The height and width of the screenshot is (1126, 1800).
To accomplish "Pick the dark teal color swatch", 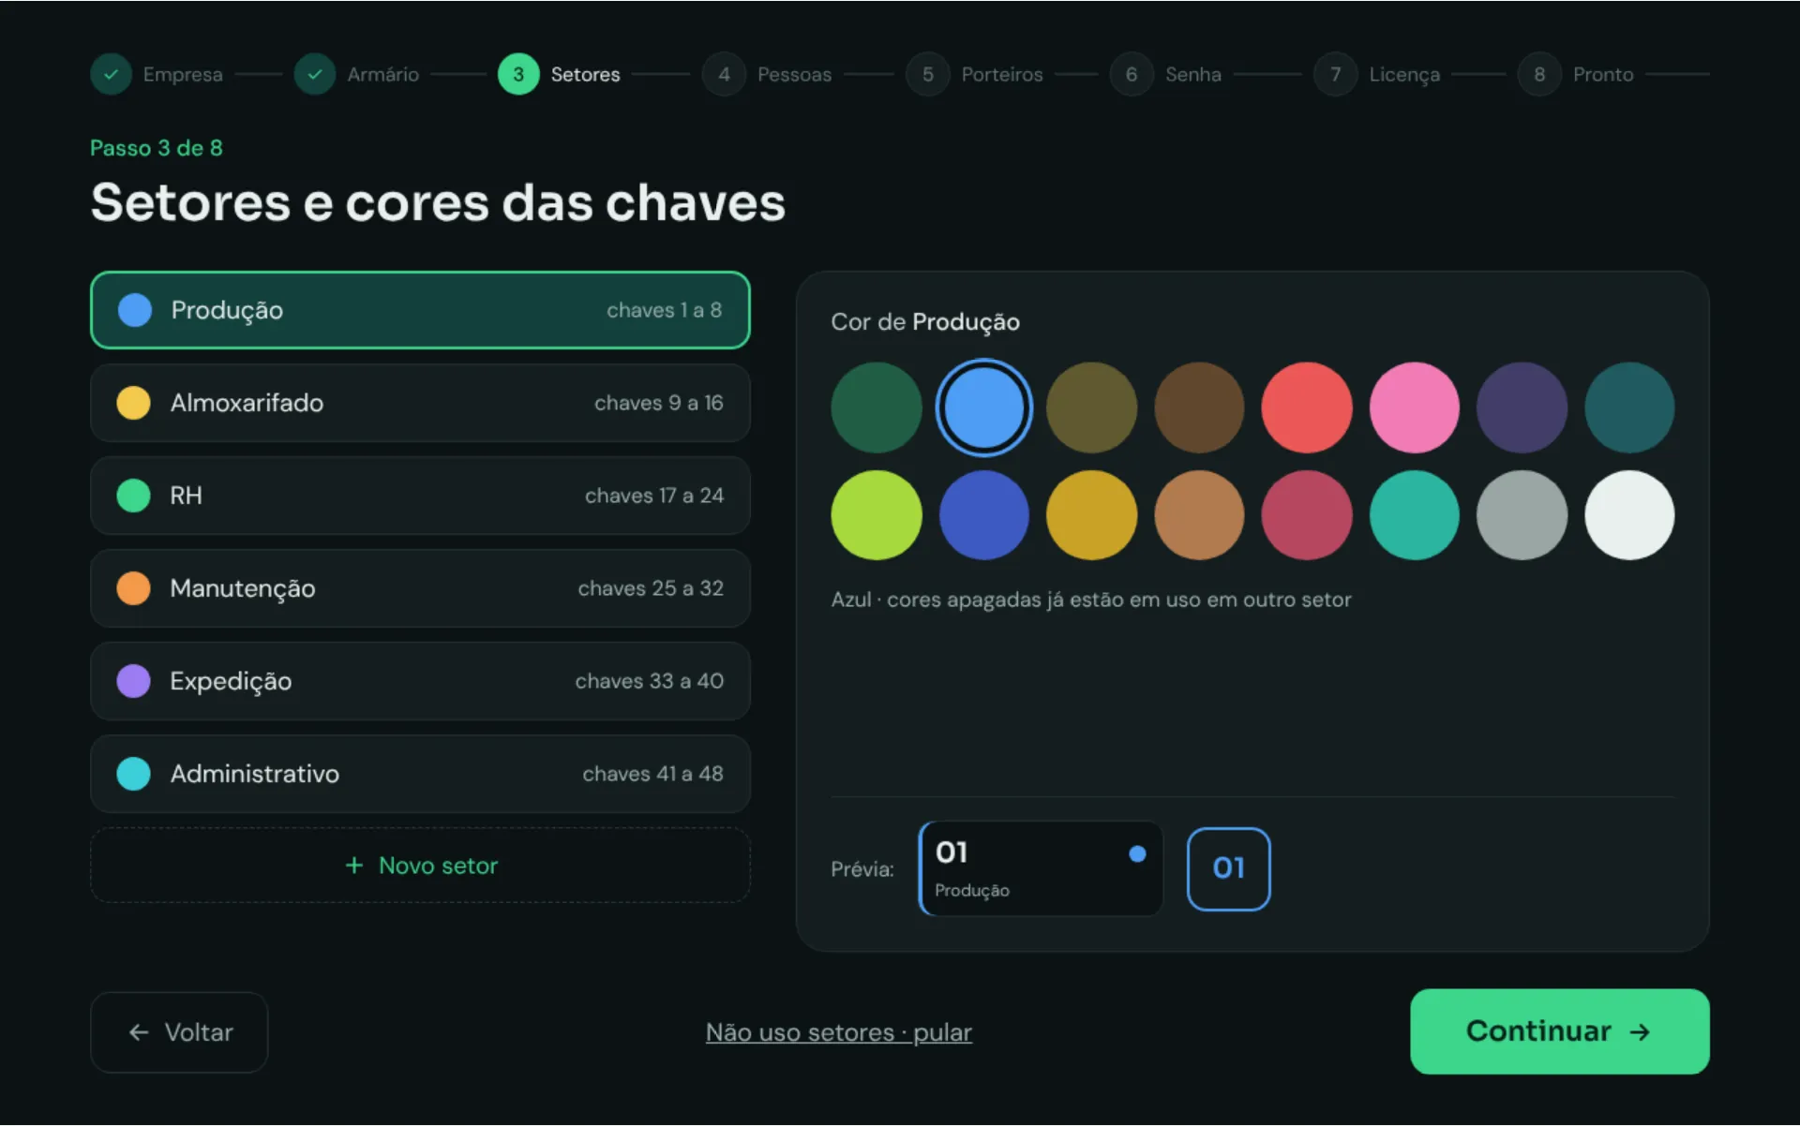I will coord(1629,407).
